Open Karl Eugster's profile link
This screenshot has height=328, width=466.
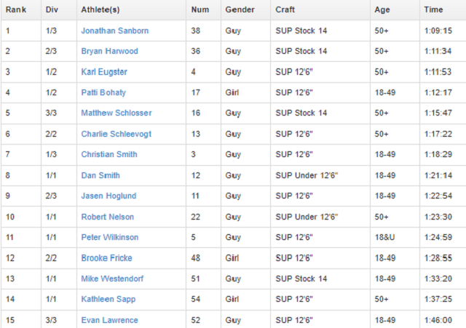105,72
